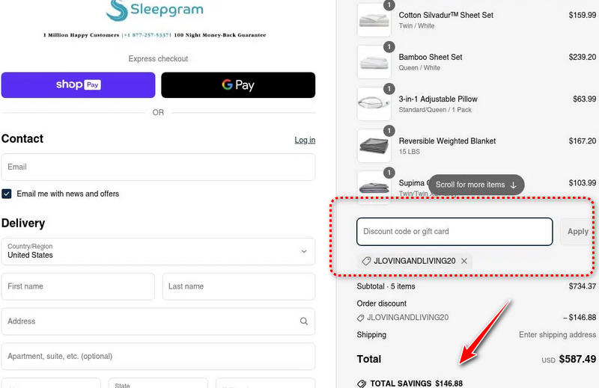Pay with Google Pay button

238,85
